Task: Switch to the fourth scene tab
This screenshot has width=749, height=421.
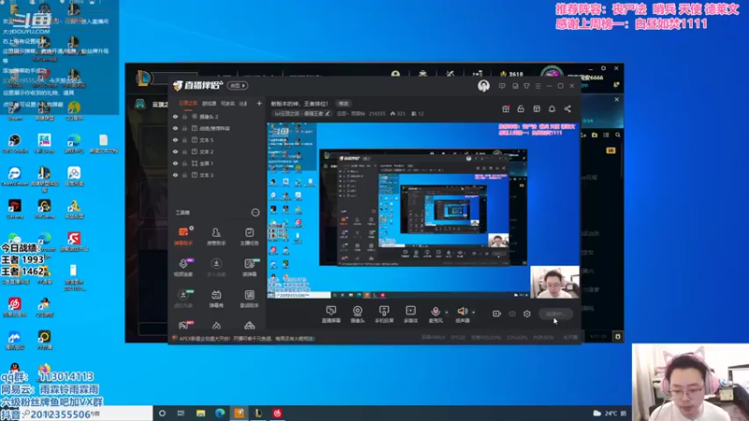Action: (242, 103)
